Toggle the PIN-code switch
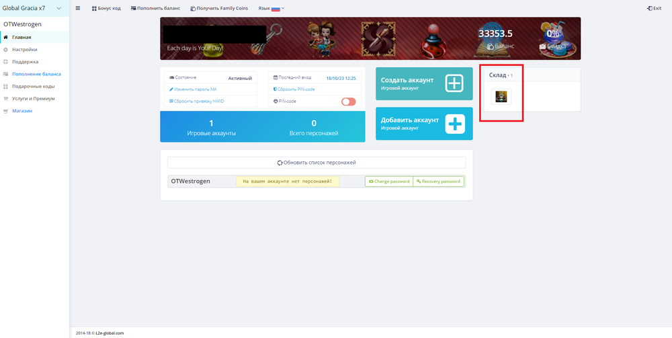 point(348,101)
